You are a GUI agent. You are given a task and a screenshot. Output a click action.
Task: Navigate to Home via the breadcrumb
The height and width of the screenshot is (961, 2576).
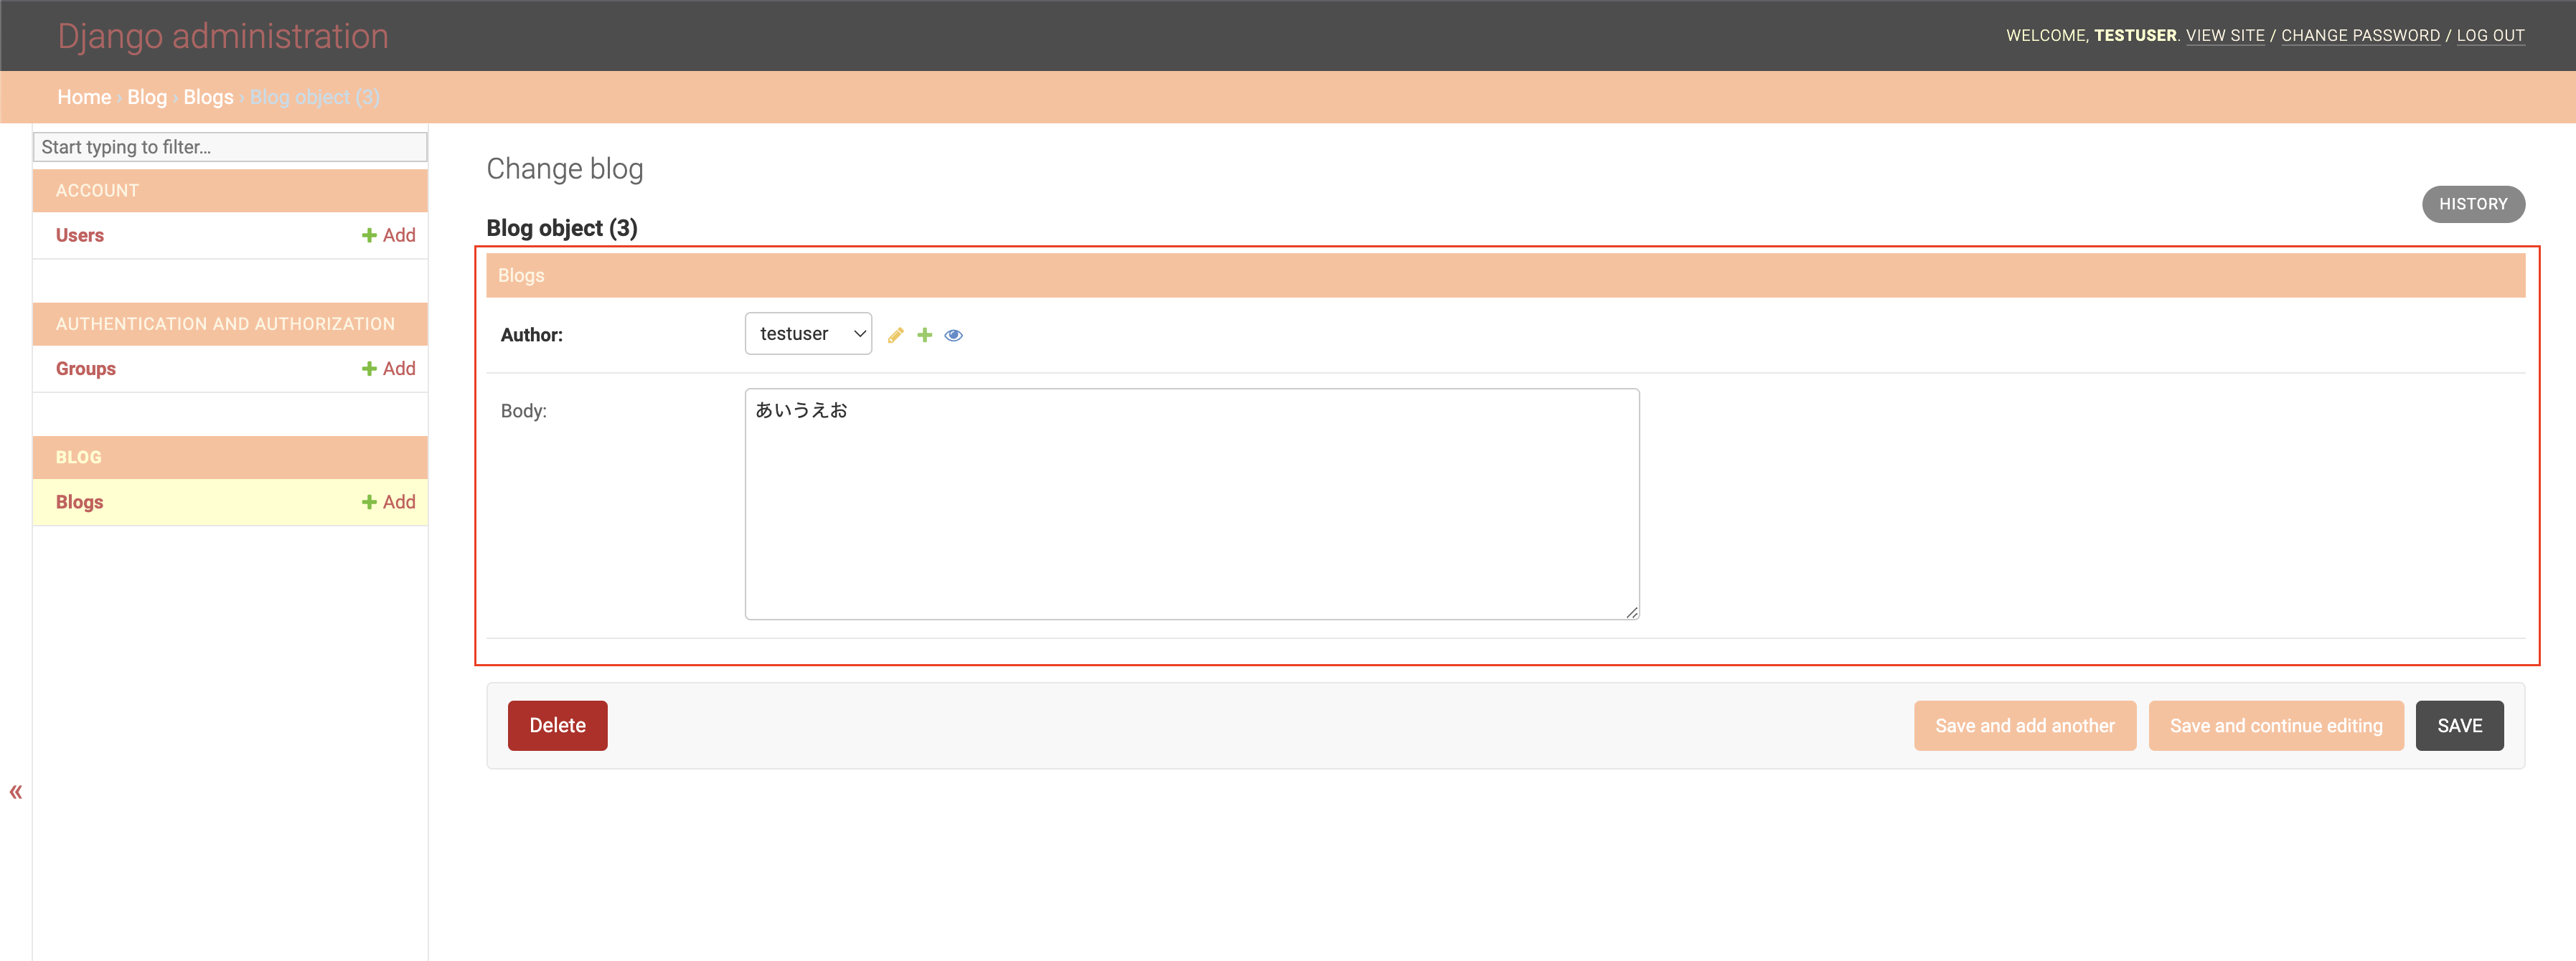click(84, 96)
